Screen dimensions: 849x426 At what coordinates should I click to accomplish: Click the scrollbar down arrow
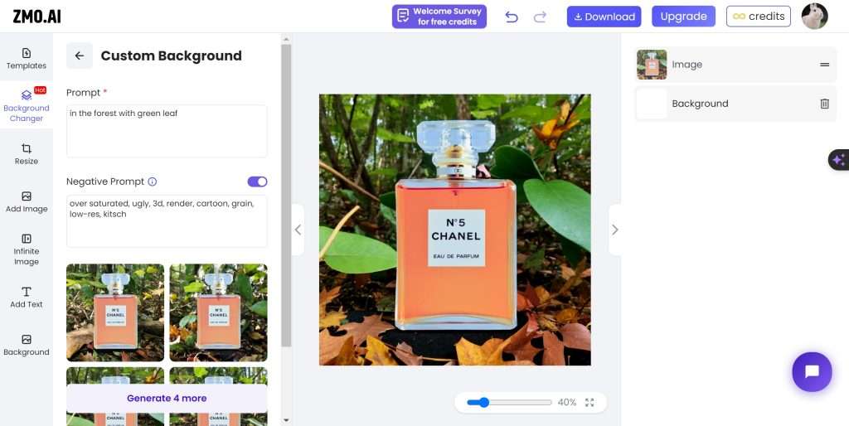(286, 420)
